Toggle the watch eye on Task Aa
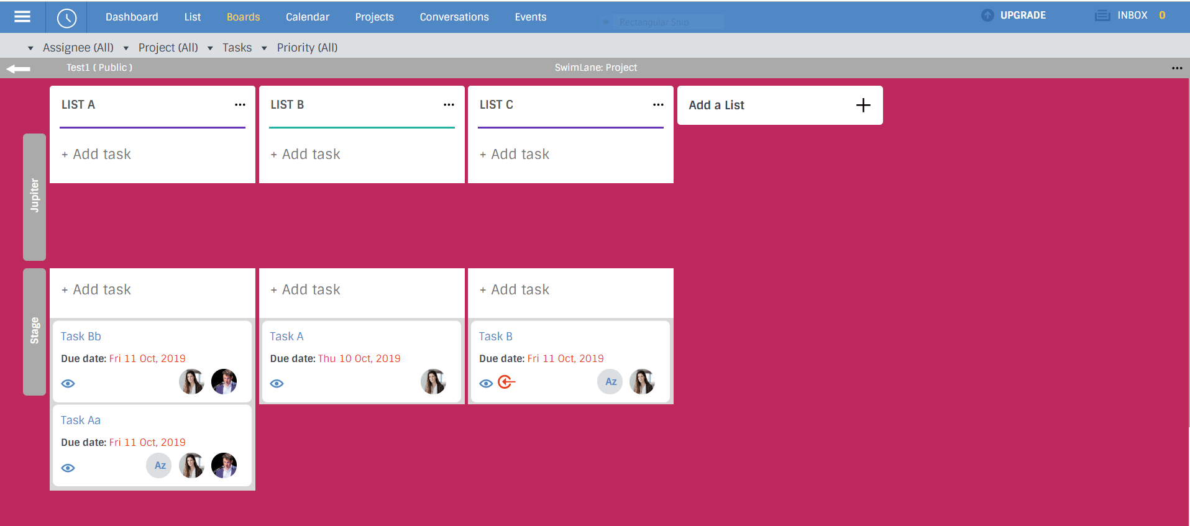 point(68,468)
